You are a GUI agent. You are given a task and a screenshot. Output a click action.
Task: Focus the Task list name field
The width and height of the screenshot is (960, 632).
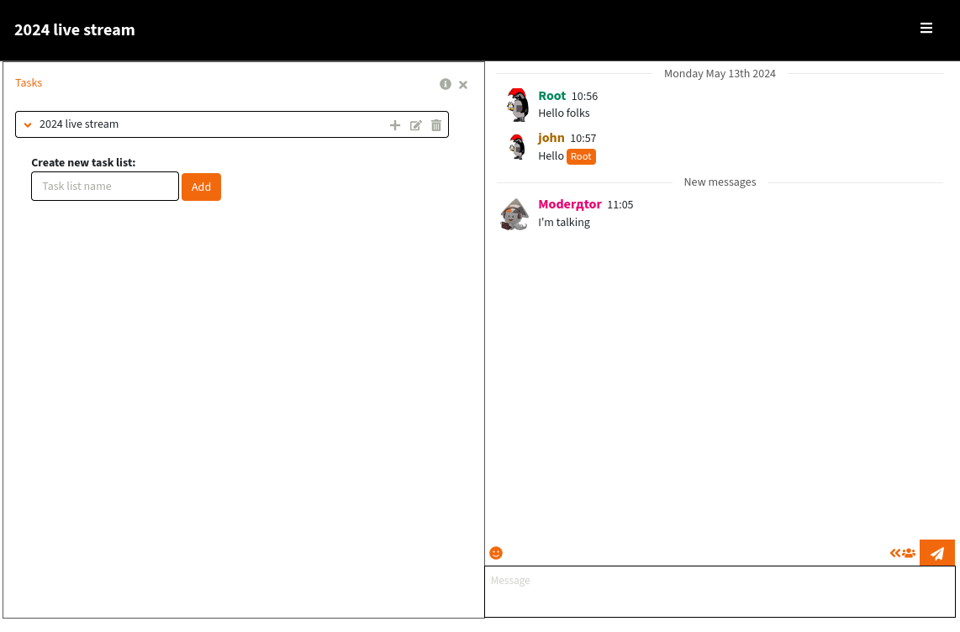105,186
